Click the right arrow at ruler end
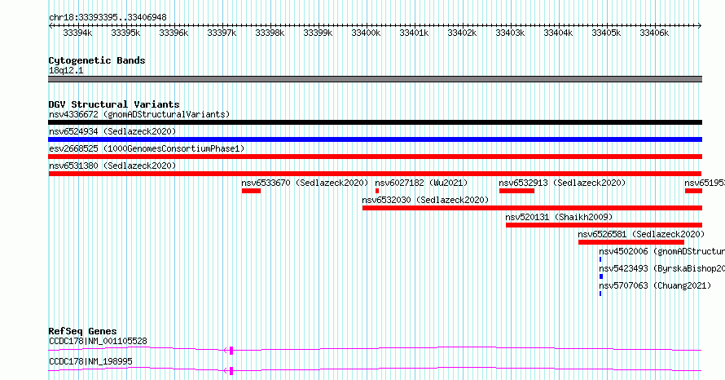Viewport: 725px width, 380px height. (x=700, y=26)
